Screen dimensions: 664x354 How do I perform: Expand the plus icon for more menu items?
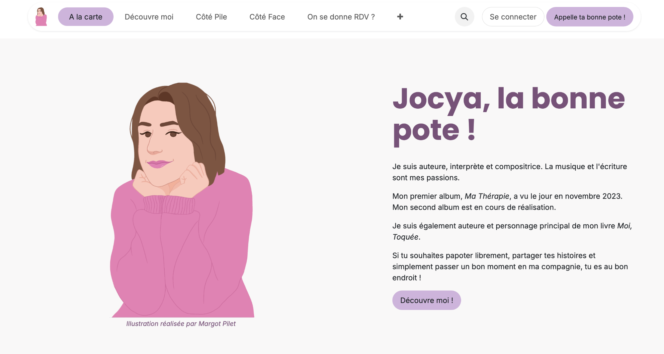coord(400,17)
